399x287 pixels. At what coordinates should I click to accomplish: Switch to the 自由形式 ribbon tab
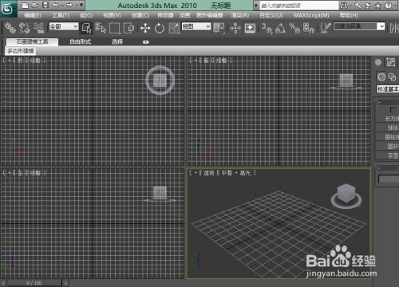tap(80, 41)
